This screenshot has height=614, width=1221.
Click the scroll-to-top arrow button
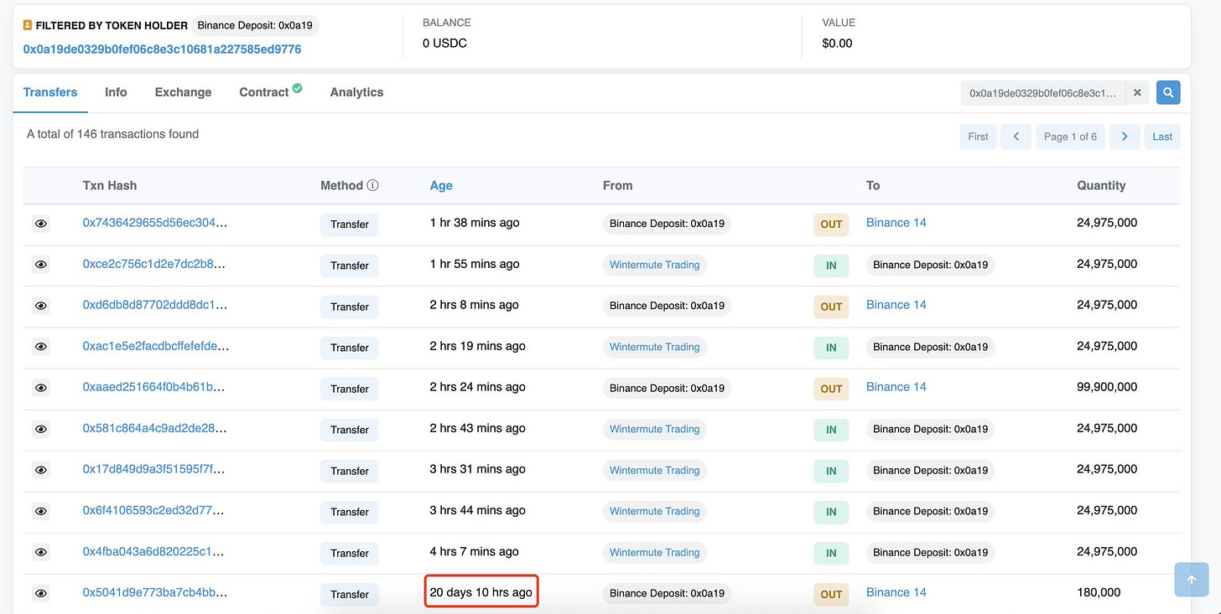[1192, 580]
